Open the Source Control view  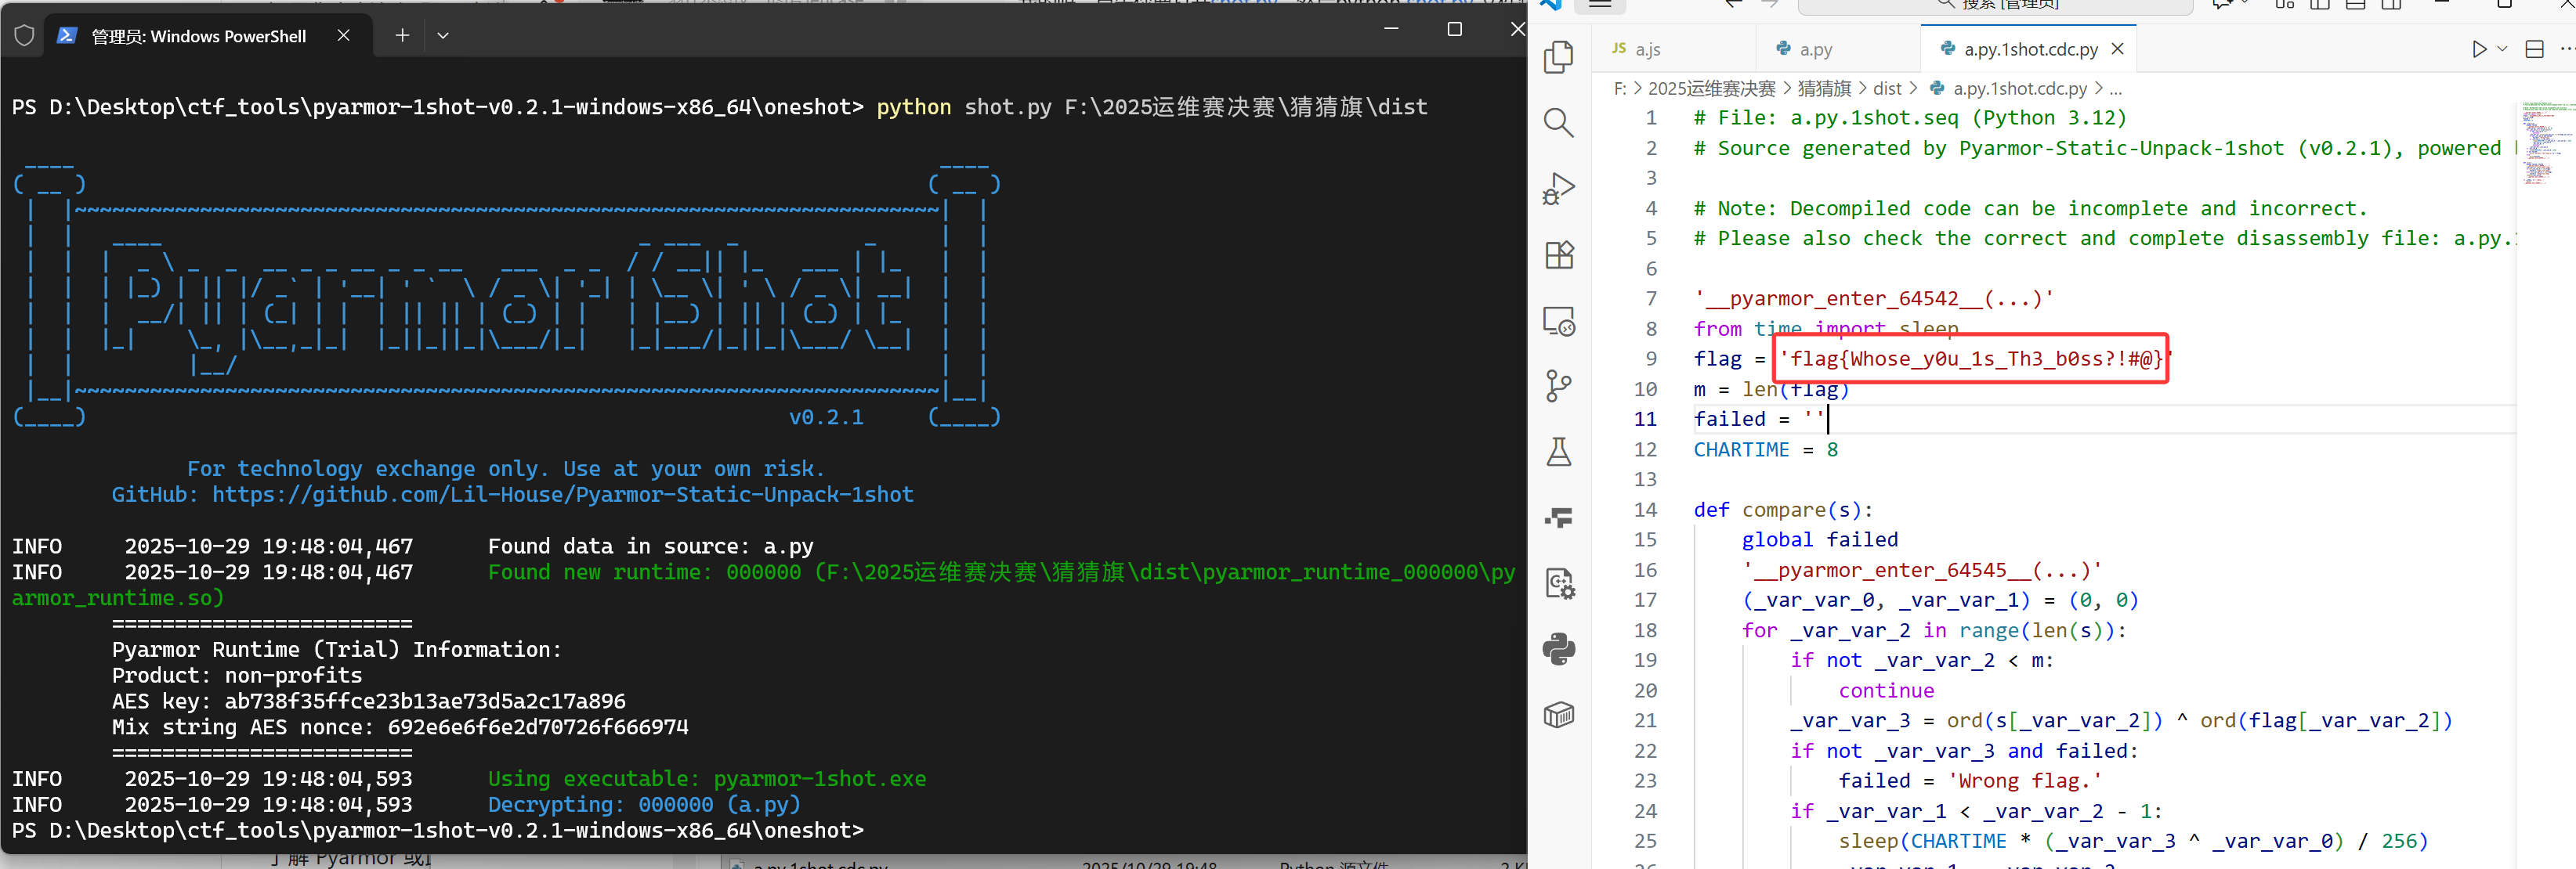point(1558,385)
